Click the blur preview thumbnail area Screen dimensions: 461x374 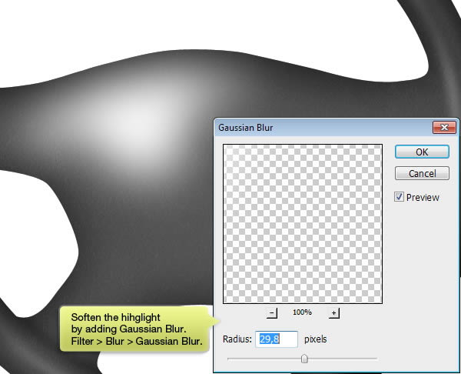click(x=303, y=224)
